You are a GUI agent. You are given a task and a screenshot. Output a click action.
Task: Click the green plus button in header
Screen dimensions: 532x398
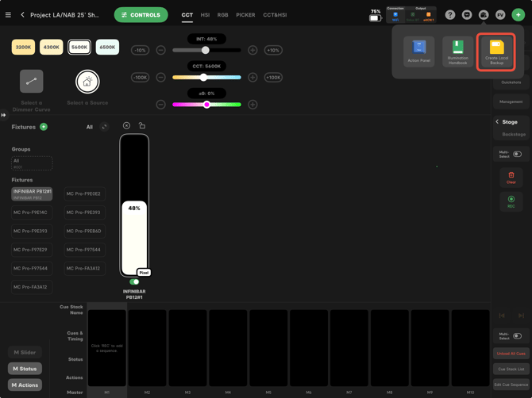click(x=518, y=15)
